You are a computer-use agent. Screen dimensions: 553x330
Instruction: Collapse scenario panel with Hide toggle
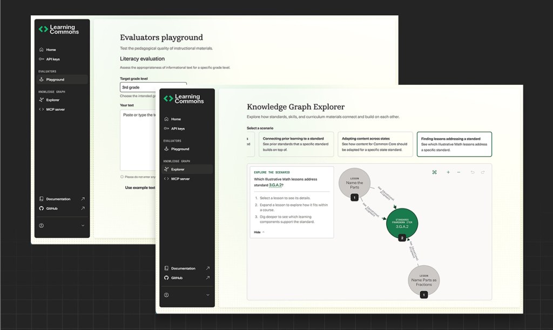(x=259, y=232)
